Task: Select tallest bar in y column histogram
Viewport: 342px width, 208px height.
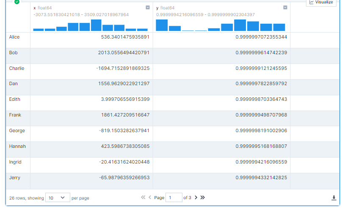Action: [240, 25]
